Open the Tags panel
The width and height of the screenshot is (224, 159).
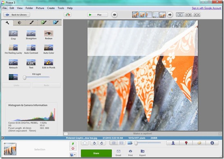pos(199,143)
